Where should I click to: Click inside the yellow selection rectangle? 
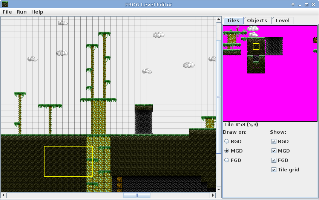pos(68,161)
